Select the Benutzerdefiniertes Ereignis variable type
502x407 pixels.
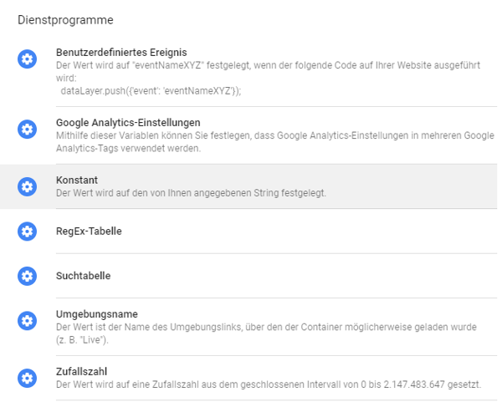tap(121, 53)
